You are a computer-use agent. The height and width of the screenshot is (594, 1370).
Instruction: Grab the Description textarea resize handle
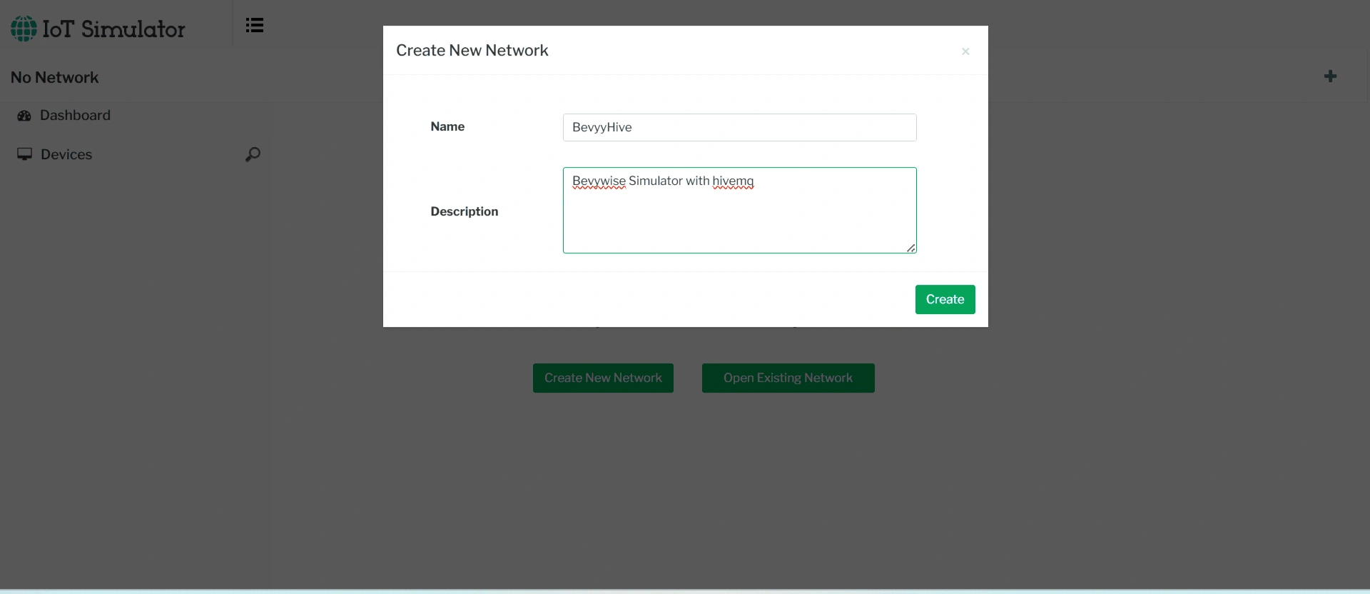911,248
